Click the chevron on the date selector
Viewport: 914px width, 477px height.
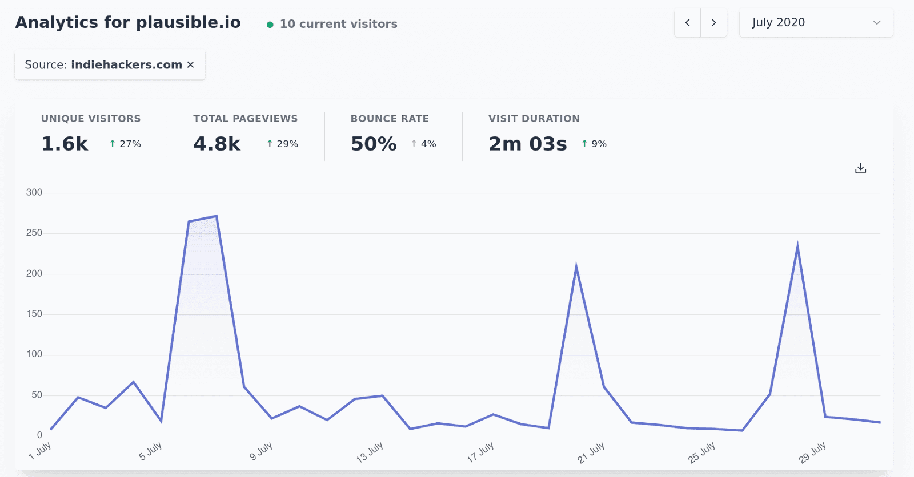[x=876, y=23]
